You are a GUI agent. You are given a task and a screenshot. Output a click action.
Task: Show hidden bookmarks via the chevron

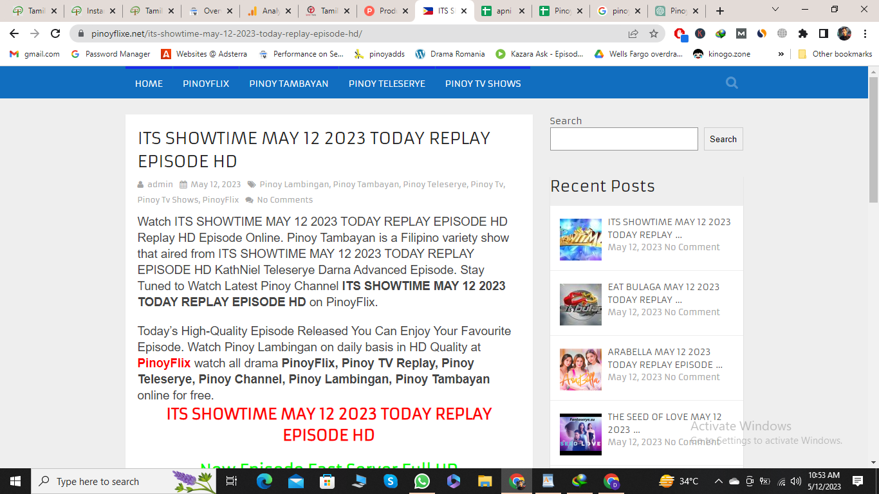(x=781, y=54)
